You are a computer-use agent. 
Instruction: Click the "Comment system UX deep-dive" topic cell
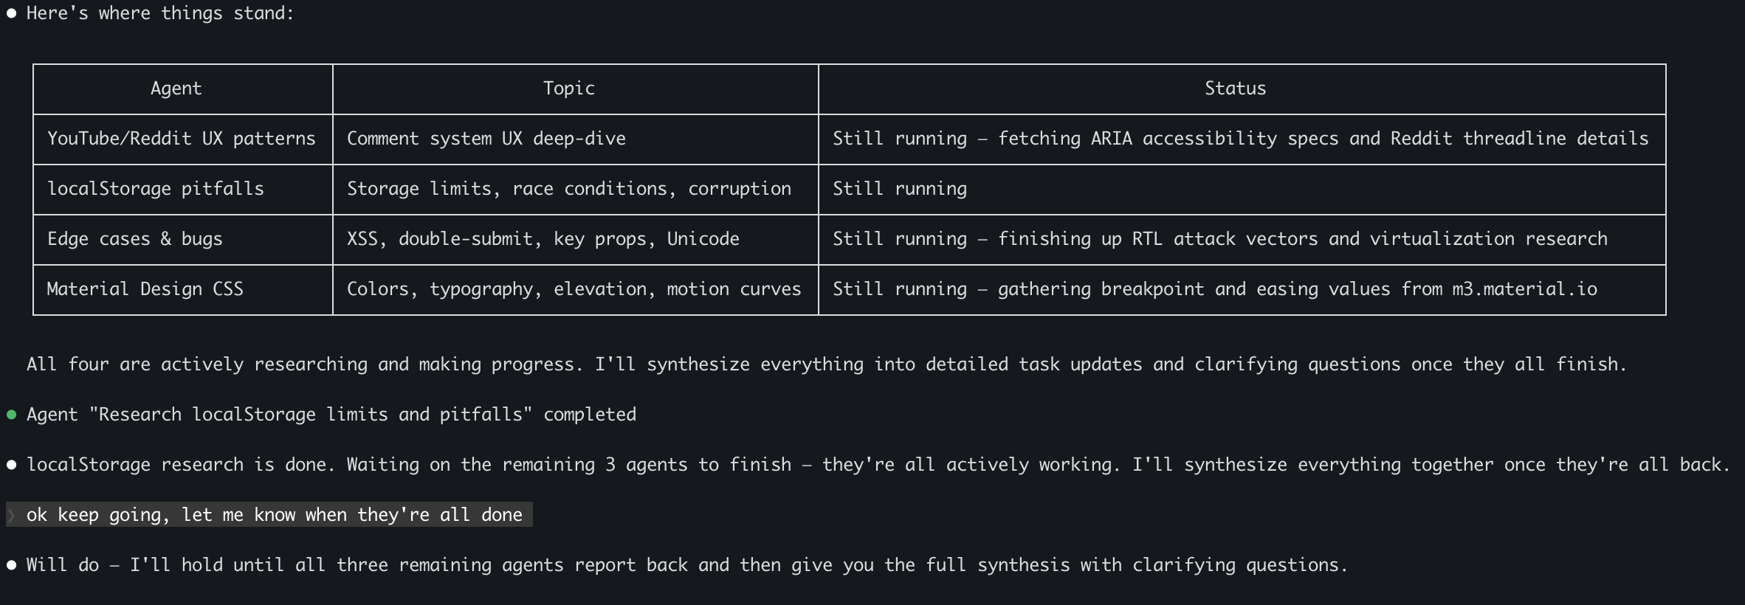coord(486,139)
